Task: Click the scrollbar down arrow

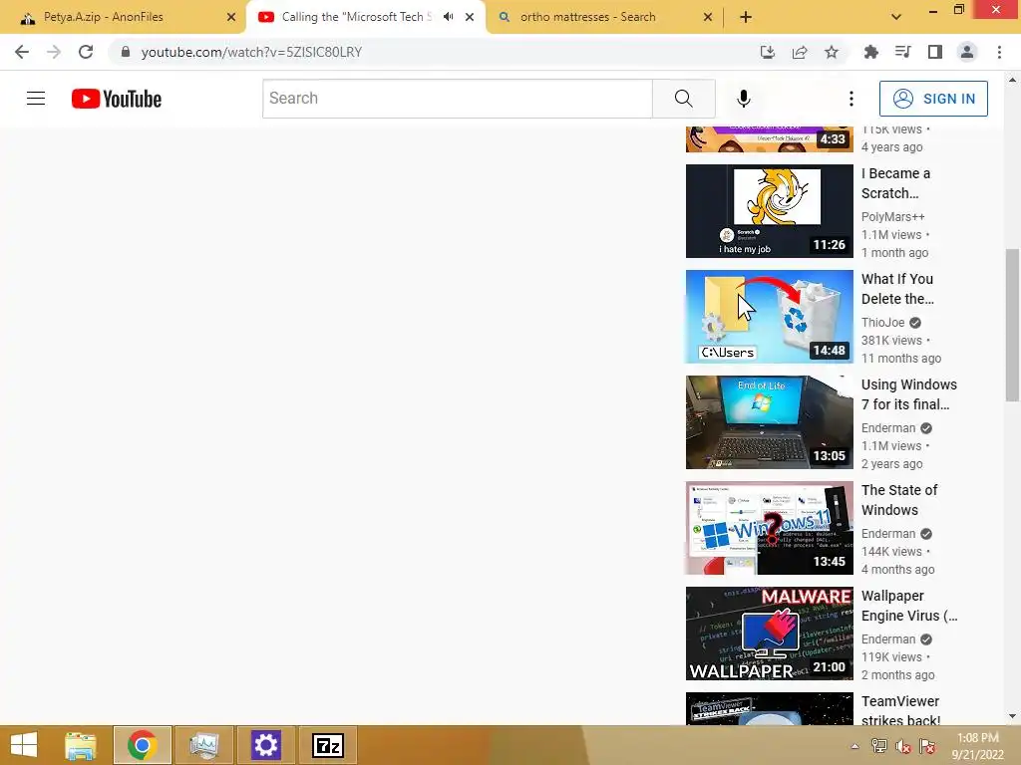Action: pyautogui.click(x=1012, y=716)
